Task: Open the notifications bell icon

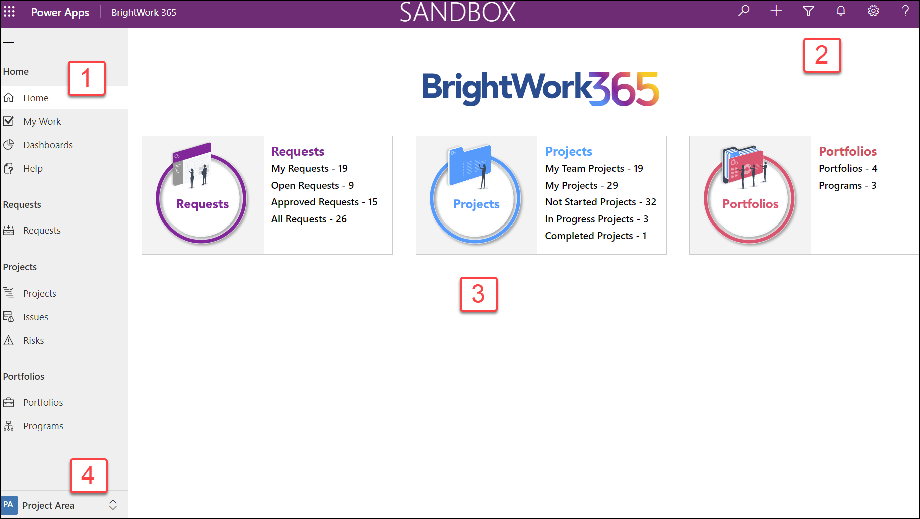Action: (841, 11)
